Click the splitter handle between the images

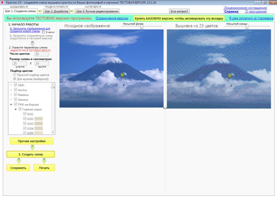tap(165, 108)
